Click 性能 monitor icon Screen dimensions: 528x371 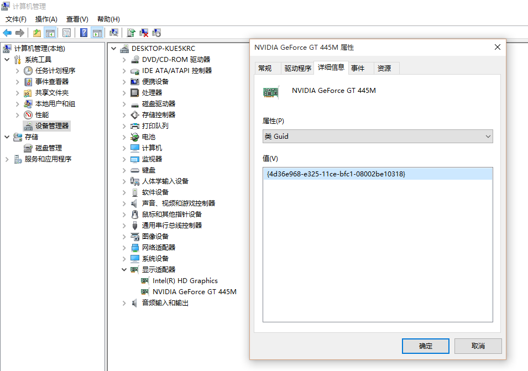28,115
